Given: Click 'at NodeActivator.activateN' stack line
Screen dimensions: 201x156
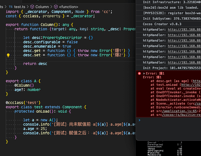Looking at the screenshot, I should 176,100.
